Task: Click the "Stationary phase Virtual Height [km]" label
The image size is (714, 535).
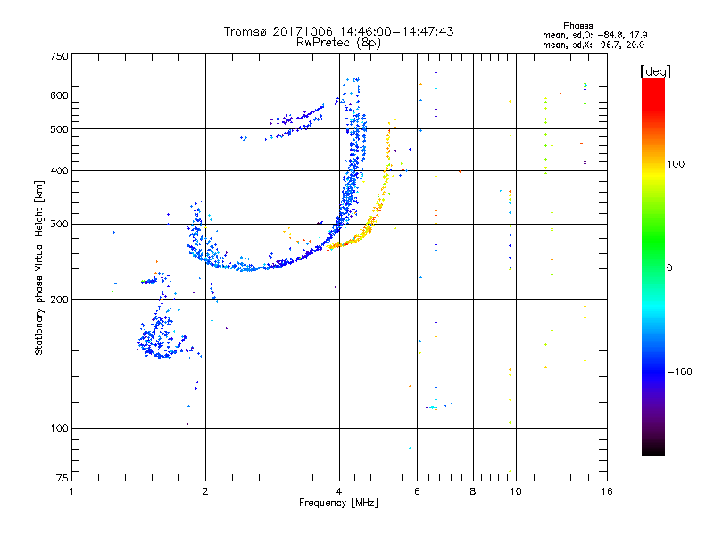Action: [39, 267]
